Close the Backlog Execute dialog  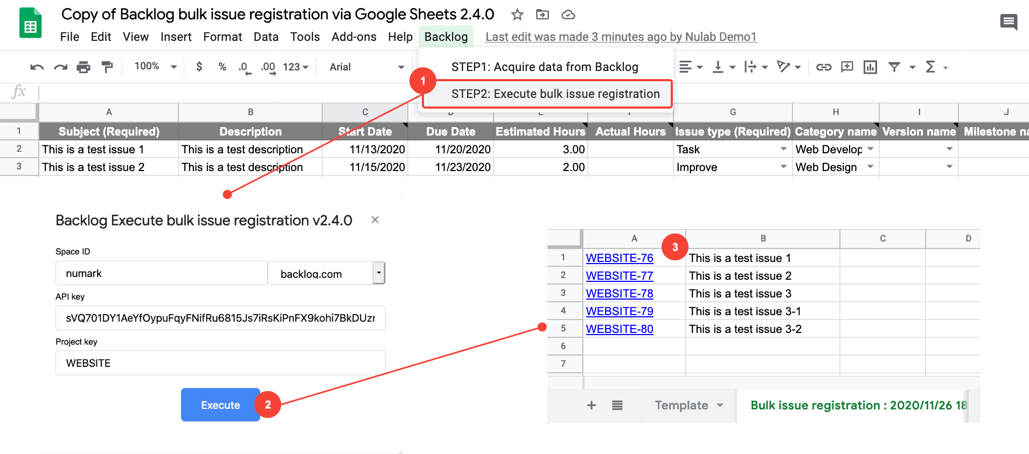tap(376, 220)
